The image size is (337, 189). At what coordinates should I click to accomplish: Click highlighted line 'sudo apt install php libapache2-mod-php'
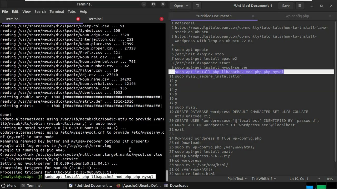tap(229, 72)
